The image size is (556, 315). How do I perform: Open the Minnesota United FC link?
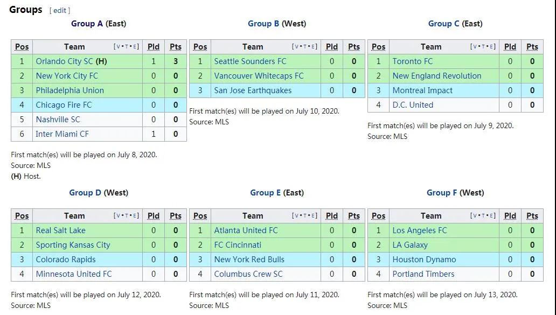pos(74,274)
